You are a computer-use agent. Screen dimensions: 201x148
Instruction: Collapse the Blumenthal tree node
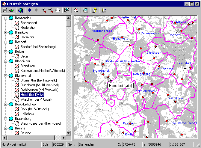point(5,75)
